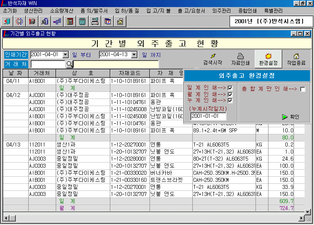
Task: Click the calendar toolbar icon
Action: [108, 21]
